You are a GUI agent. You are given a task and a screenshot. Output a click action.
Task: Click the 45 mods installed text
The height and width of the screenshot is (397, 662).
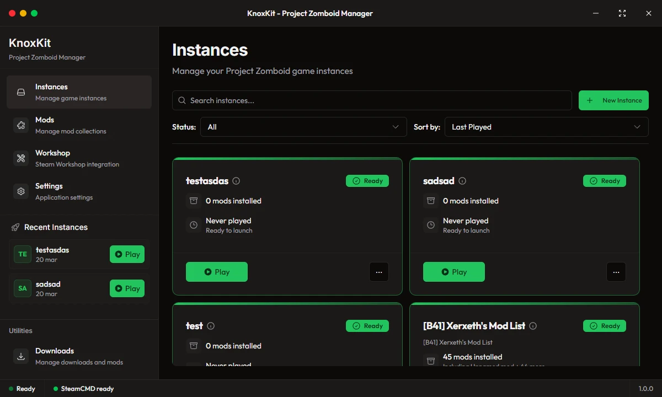(472, 357)
